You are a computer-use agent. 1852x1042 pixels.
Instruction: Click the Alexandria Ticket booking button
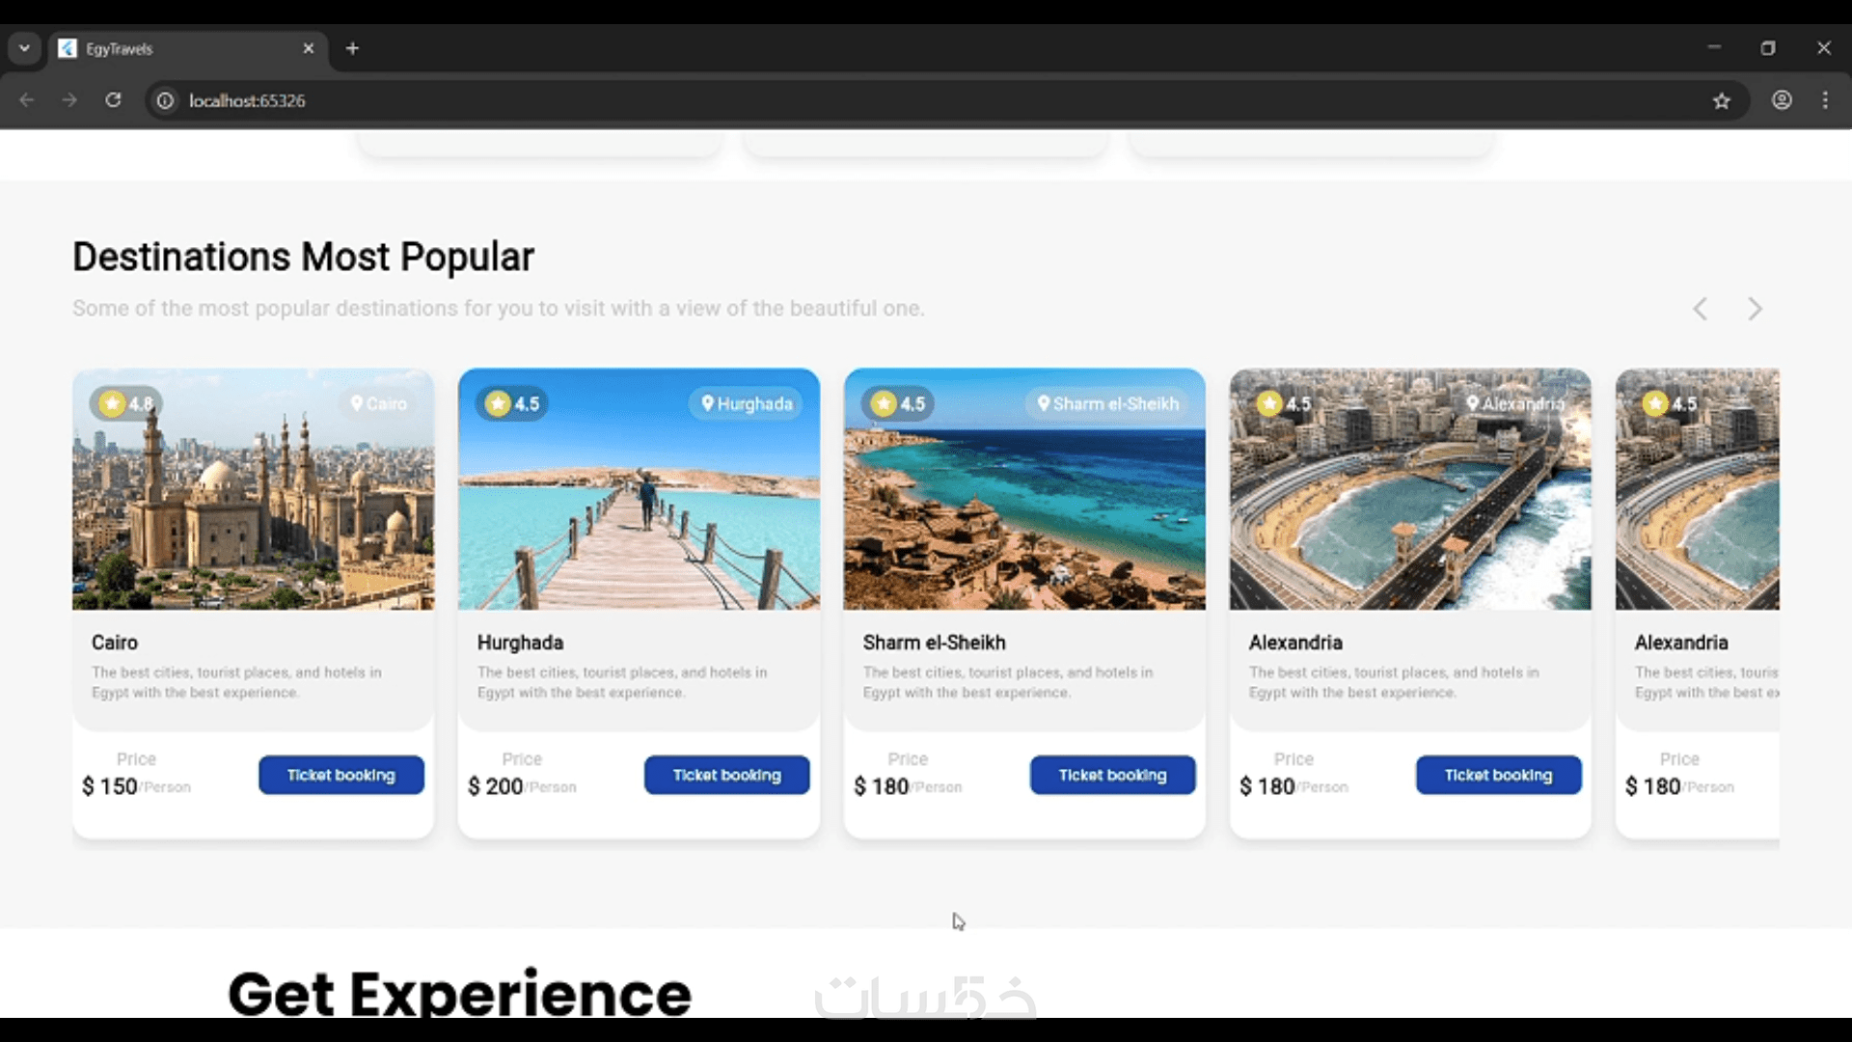coord(1499,775)
